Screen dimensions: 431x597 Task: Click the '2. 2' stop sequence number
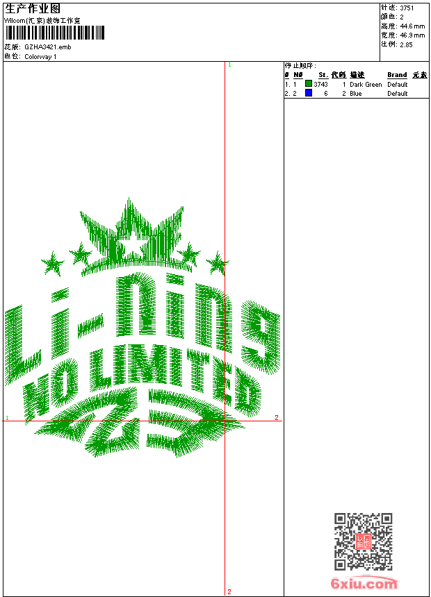(x=291, y=93)
